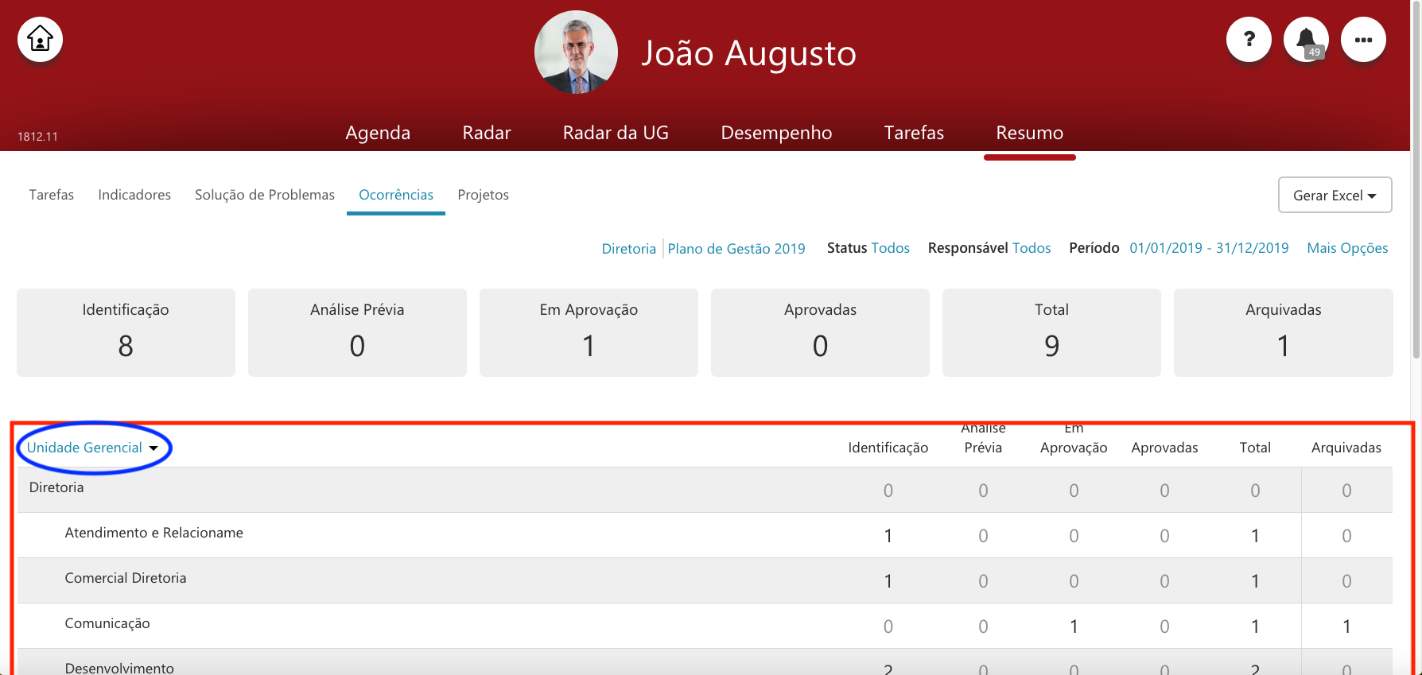The image size is (1422, 675).
Task: Switch to Tarefas sub-tab
Action: click(52, 195)
